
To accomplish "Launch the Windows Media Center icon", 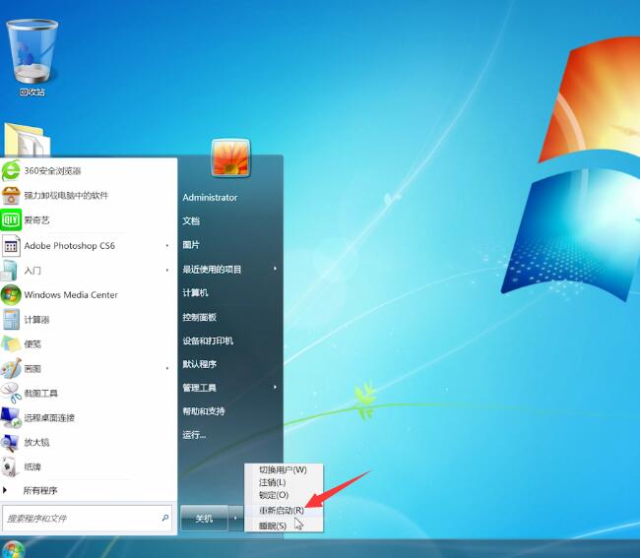I will tap(11, 294).
